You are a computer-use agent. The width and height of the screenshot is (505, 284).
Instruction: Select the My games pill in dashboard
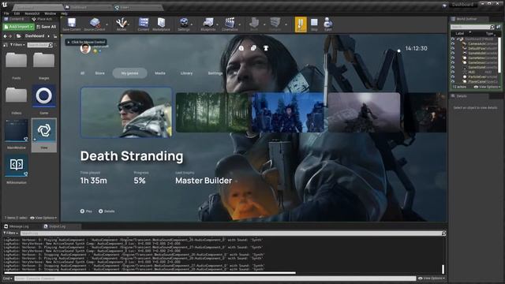click(x=129, y=73)
